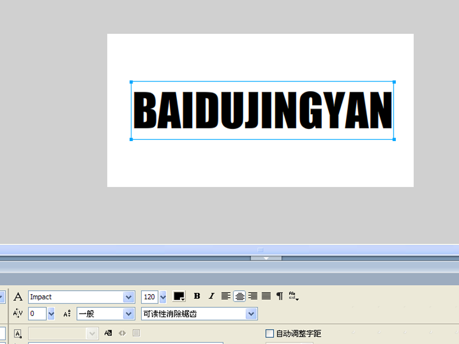Open letter spacing 0 dropdown arrow

pyautogui.click(x=51, y=314)
